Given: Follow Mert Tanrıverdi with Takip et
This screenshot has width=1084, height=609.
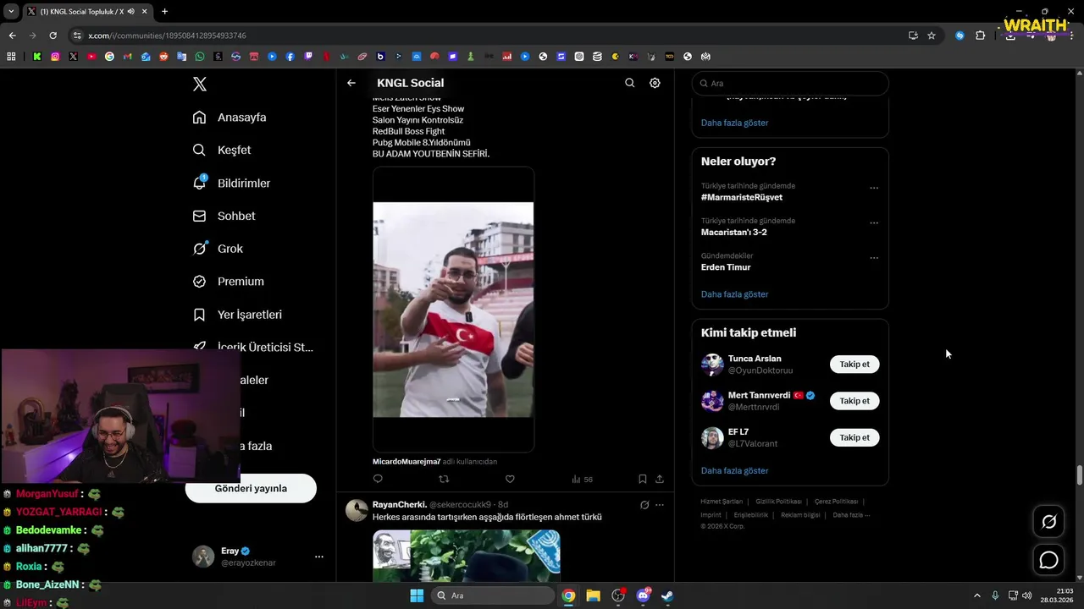Looking at the screenshot, I should (854, 401).
